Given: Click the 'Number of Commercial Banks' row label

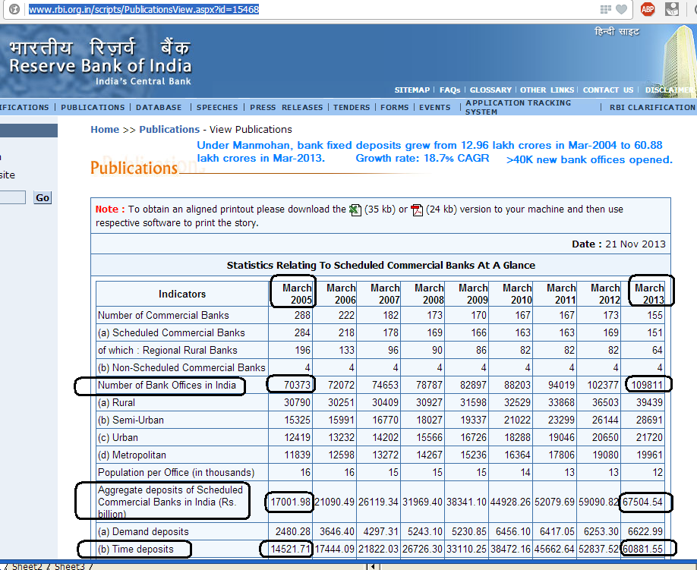Looking at the screenshot, I should [163, 315].
